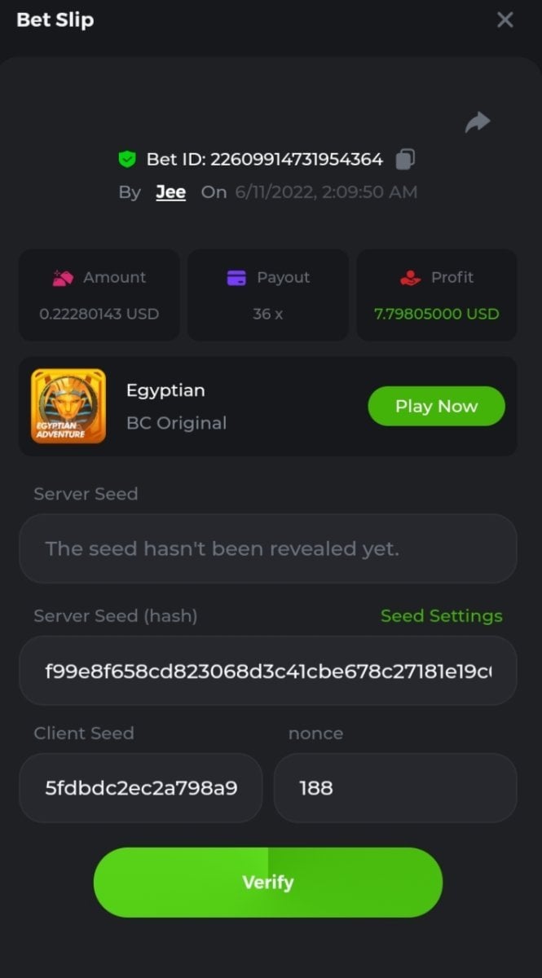Open Seed Settings
542x978 pixels.
tap(441, 616)
